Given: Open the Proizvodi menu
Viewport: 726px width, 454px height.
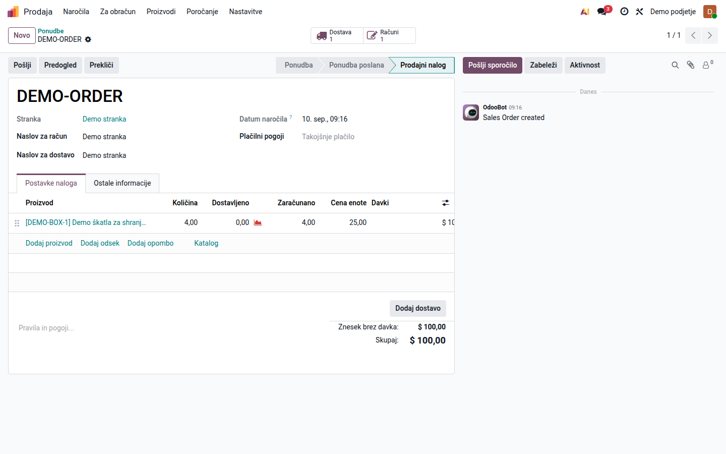Looking at the screenshot, I should coord(161,12).
